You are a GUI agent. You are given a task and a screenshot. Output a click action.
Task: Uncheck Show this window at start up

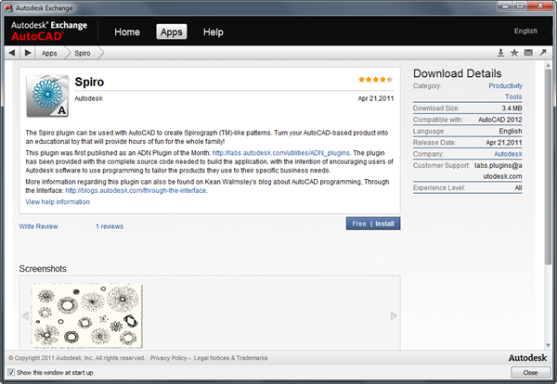tap(10, 371)
